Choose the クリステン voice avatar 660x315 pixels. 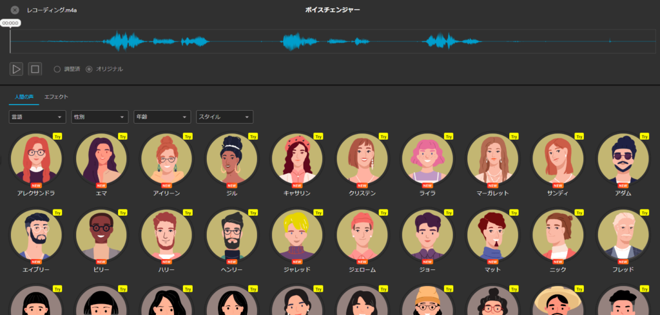tap(362, 159)
